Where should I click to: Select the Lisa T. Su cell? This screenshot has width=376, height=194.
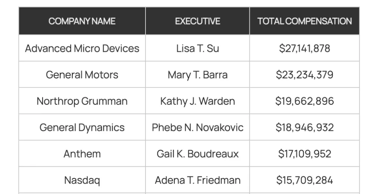click(x=198, y=48)
